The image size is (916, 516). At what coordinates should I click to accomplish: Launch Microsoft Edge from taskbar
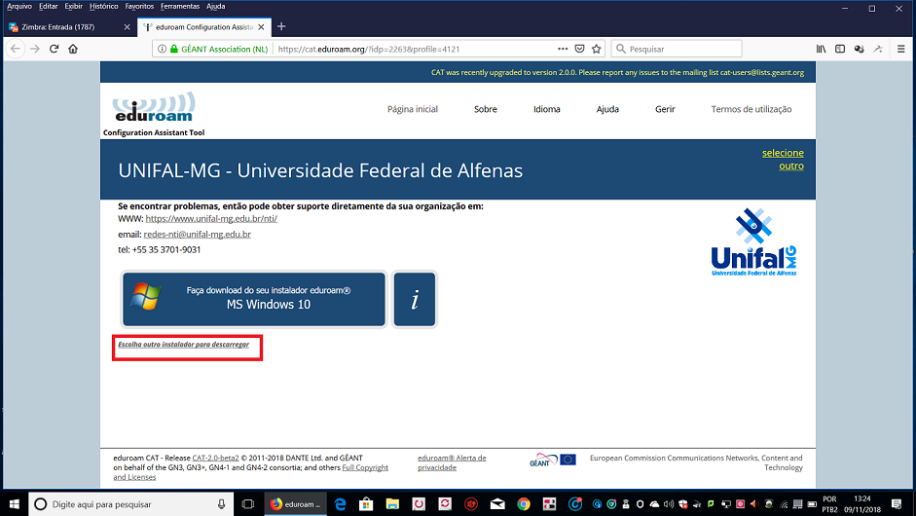point(340,503)
